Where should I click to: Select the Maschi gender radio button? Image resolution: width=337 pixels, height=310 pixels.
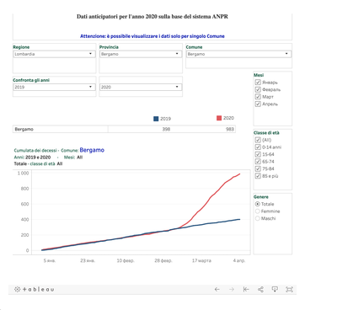(x=257, y=218)
